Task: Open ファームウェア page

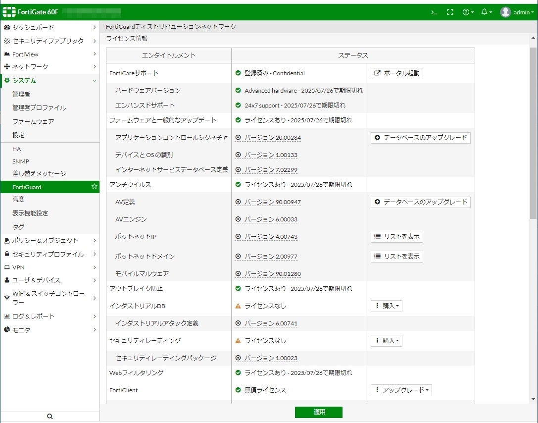Action: (33, 121)
